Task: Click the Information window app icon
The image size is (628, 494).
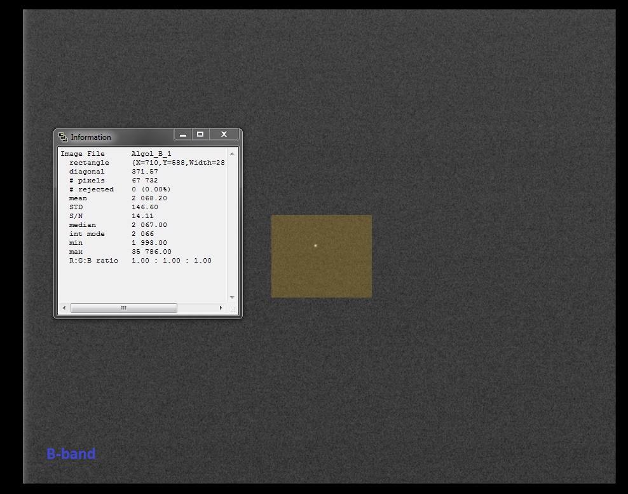Action: click(x=63, y=137)
